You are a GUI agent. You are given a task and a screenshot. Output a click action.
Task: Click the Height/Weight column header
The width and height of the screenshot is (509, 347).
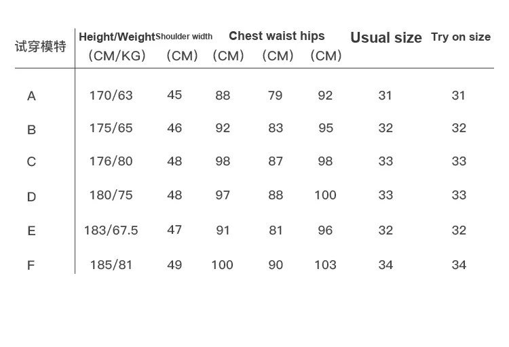(x=117, y=37)
